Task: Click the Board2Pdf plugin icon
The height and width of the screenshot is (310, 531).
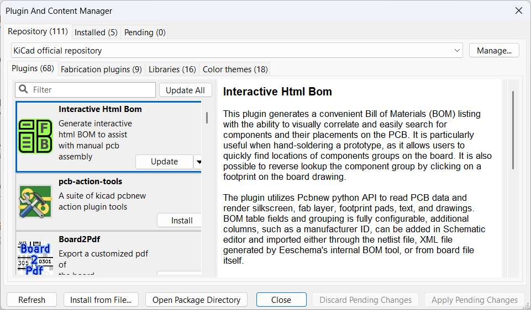Action: (x=35, y=258)
